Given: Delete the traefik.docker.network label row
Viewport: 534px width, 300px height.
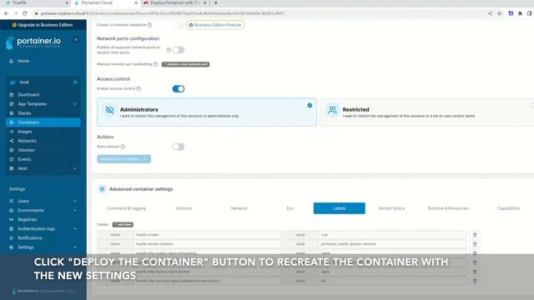Looking at the screenshot, I should tap(475, 244).
